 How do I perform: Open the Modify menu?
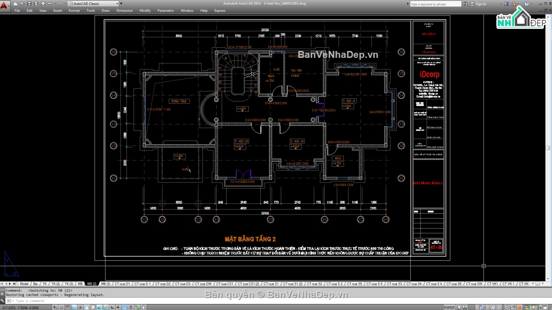(x=145, y=11)
